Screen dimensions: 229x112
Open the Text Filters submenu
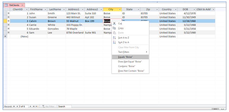tap(130, 52)
